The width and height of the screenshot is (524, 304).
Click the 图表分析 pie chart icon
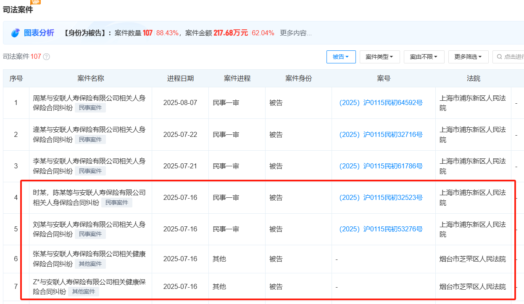(15, 33)
